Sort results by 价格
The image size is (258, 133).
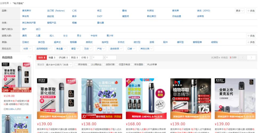coord(85,57)
